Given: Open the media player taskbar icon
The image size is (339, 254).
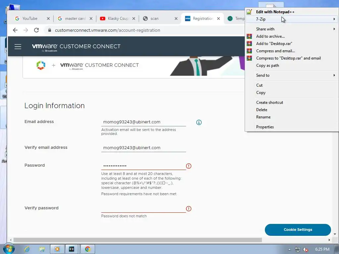Looking at the screenshot, I should (x=57, y=249).
